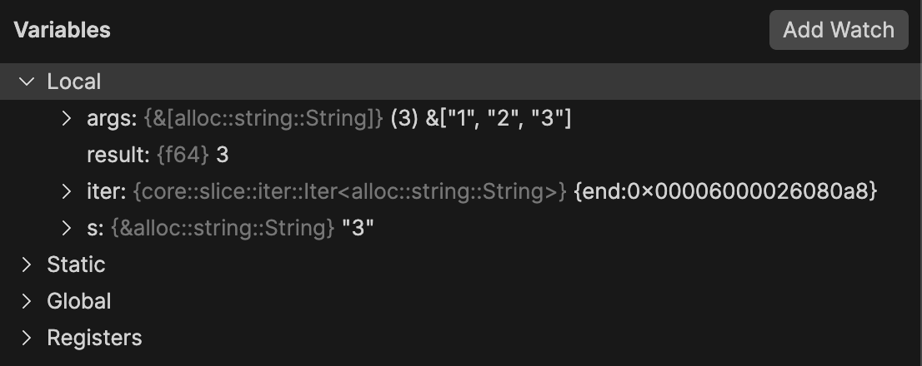Click the args value &["1", "2", "3"]
The height and width of the screenshot is (366, 922).
[x=499, y=118]
